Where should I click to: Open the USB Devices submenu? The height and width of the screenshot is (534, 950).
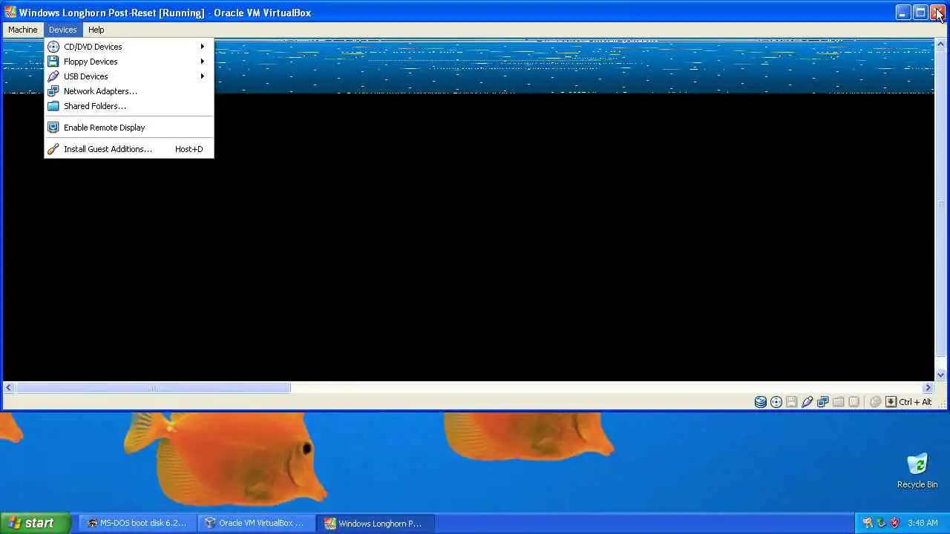click(x=128, y=76)
